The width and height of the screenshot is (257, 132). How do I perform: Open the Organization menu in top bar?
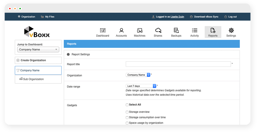(x=26, y=17)
